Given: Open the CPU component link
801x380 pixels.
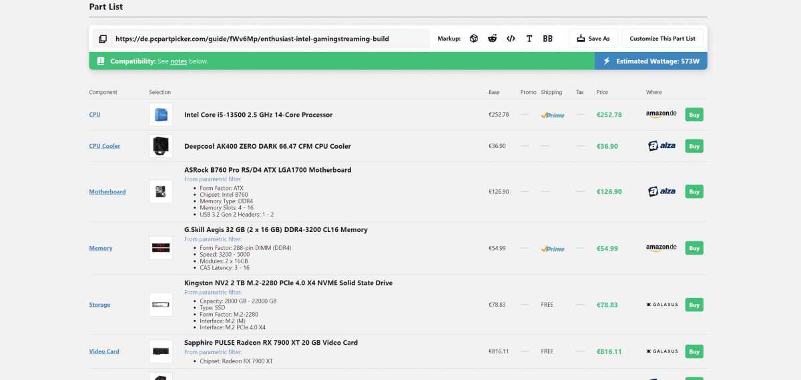Looking at the screenshot, I should point(95,115).
